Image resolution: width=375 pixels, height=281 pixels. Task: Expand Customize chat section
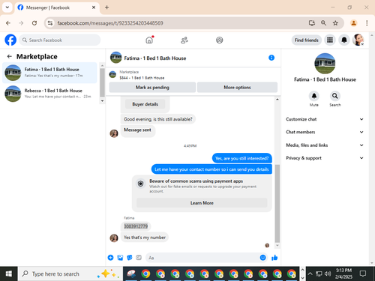pyautogui.click(x=325, y=119)
